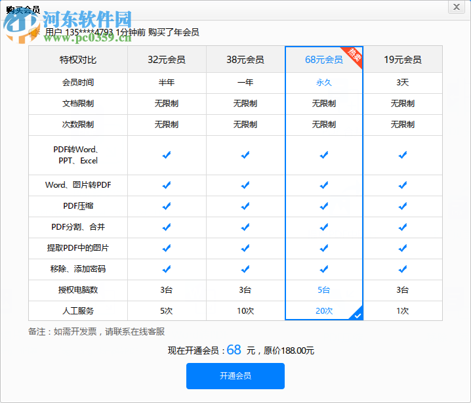The height and width of the screenshot is (403, 471).
Task: Click the 原价188.00元 original price text
Action: pos(289,350)
